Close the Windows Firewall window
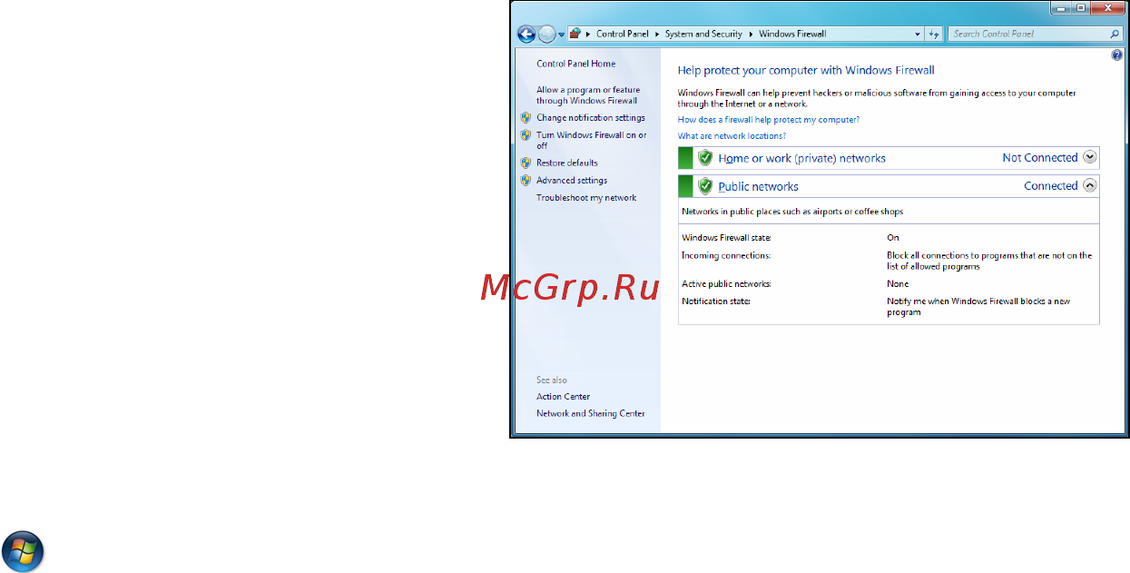 [x=1107, y=7]
